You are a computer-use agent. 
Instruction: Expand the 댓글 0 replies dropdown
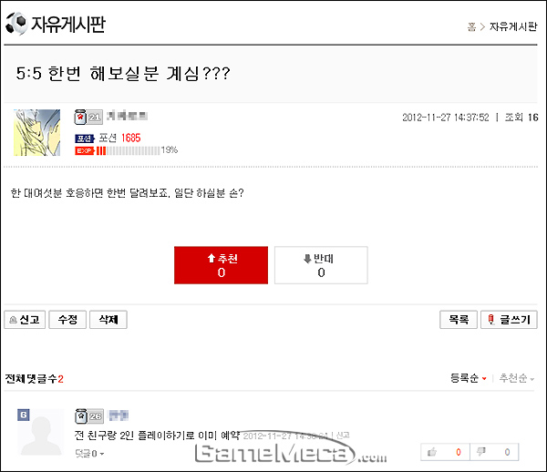coord(89,454)
